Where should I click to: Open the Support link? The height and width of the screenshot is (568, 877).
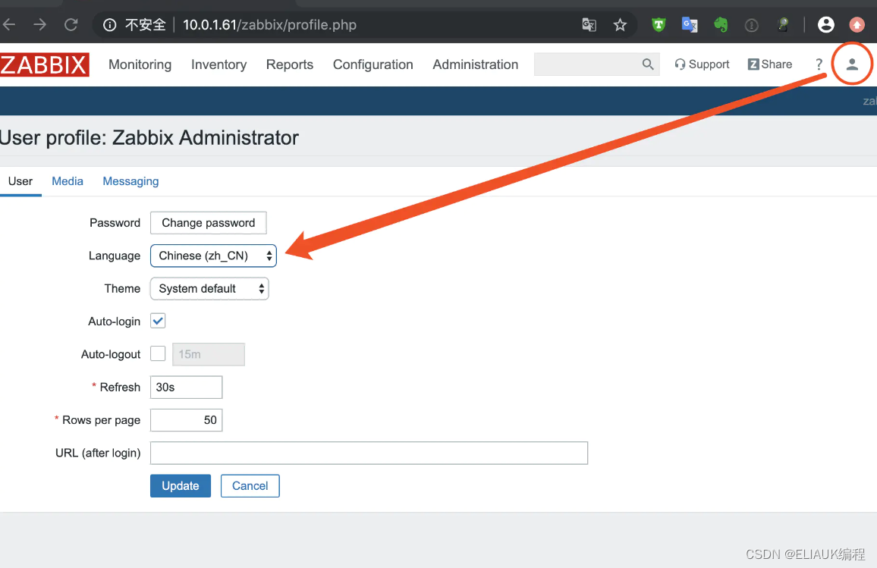[x=702, y=64]
